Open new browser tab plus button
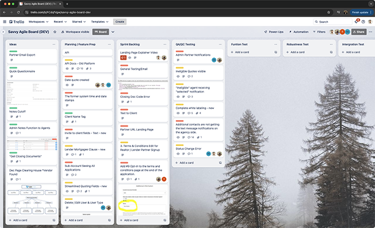The image size is (375, 228). pos(67,4)
